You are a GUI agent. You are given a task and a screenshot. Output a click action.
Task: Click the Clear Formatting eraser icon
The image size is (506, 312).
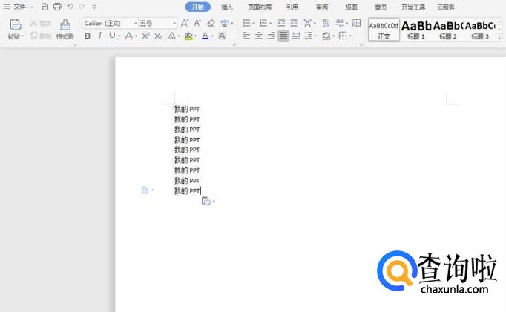pyautogui.click(x=211, y=24)
